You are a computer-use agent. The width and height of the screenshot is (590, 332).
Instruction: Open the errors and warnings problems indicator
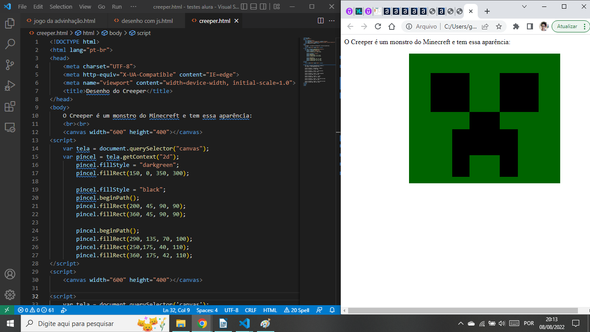36,310
